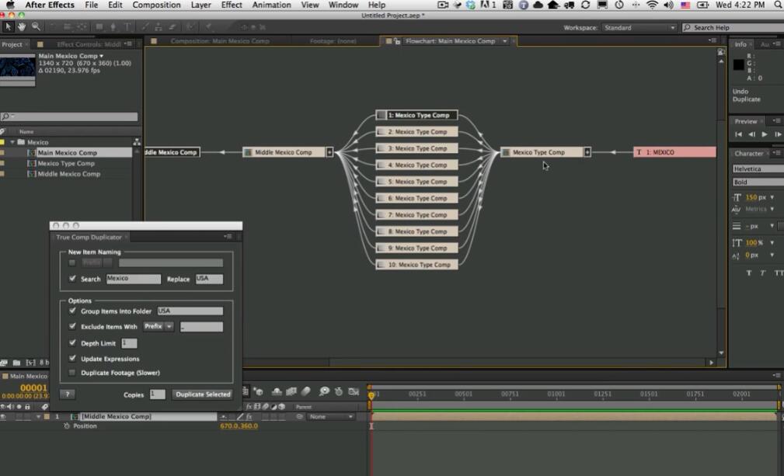Screen dimensions: 784x476
Task: Toggle Motion Blur timeline switch
Action: tap(306, 391)
